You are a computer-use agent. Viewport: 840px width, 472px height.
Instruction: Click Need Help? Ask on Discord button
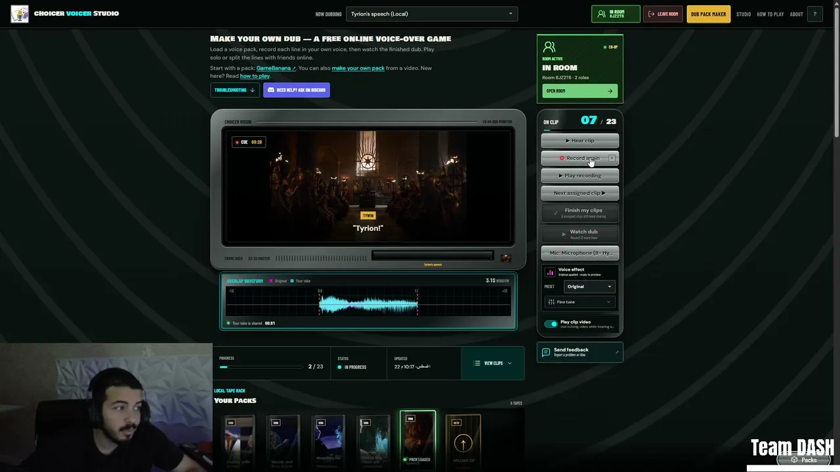tap(297, 90)
